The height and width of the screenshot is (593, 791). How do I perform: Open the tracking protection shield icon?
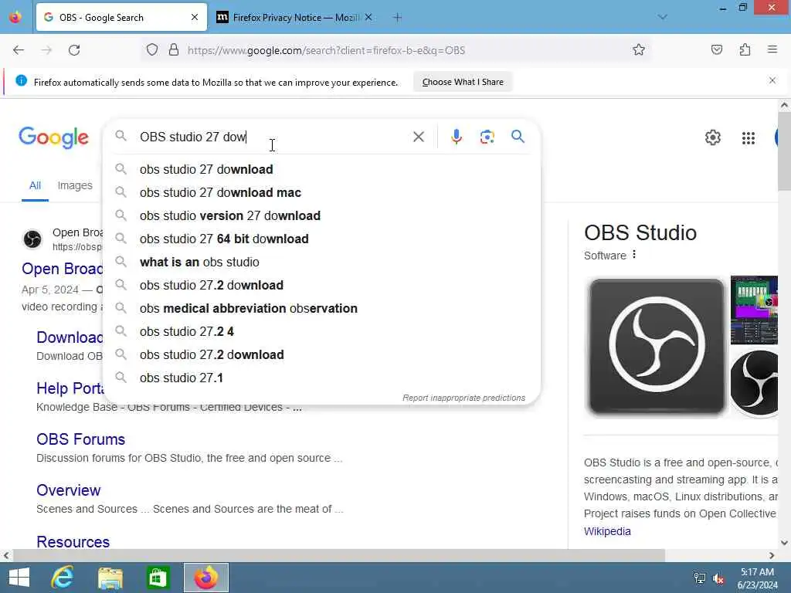pyautogui.click(x=152, y=50)
